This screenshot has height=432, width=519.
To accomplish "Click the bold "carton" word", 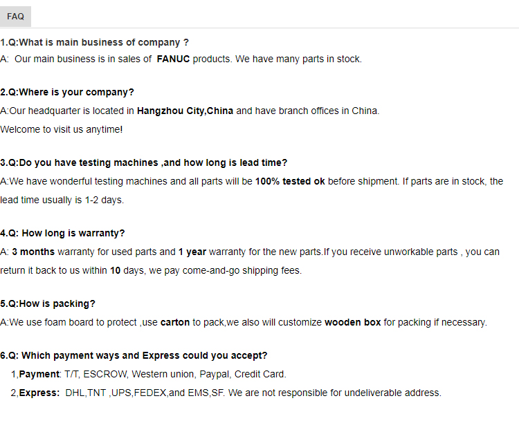I will (x=175, y=322).
